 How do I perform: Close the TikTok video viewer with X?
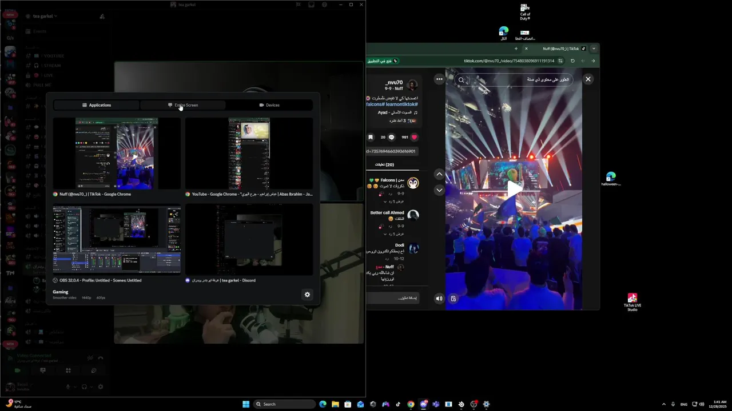(588, 79)
